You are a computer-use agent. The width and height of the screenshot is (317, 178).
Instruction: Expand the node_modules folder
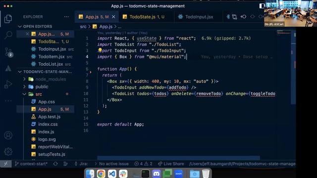[x=24, y=79]
